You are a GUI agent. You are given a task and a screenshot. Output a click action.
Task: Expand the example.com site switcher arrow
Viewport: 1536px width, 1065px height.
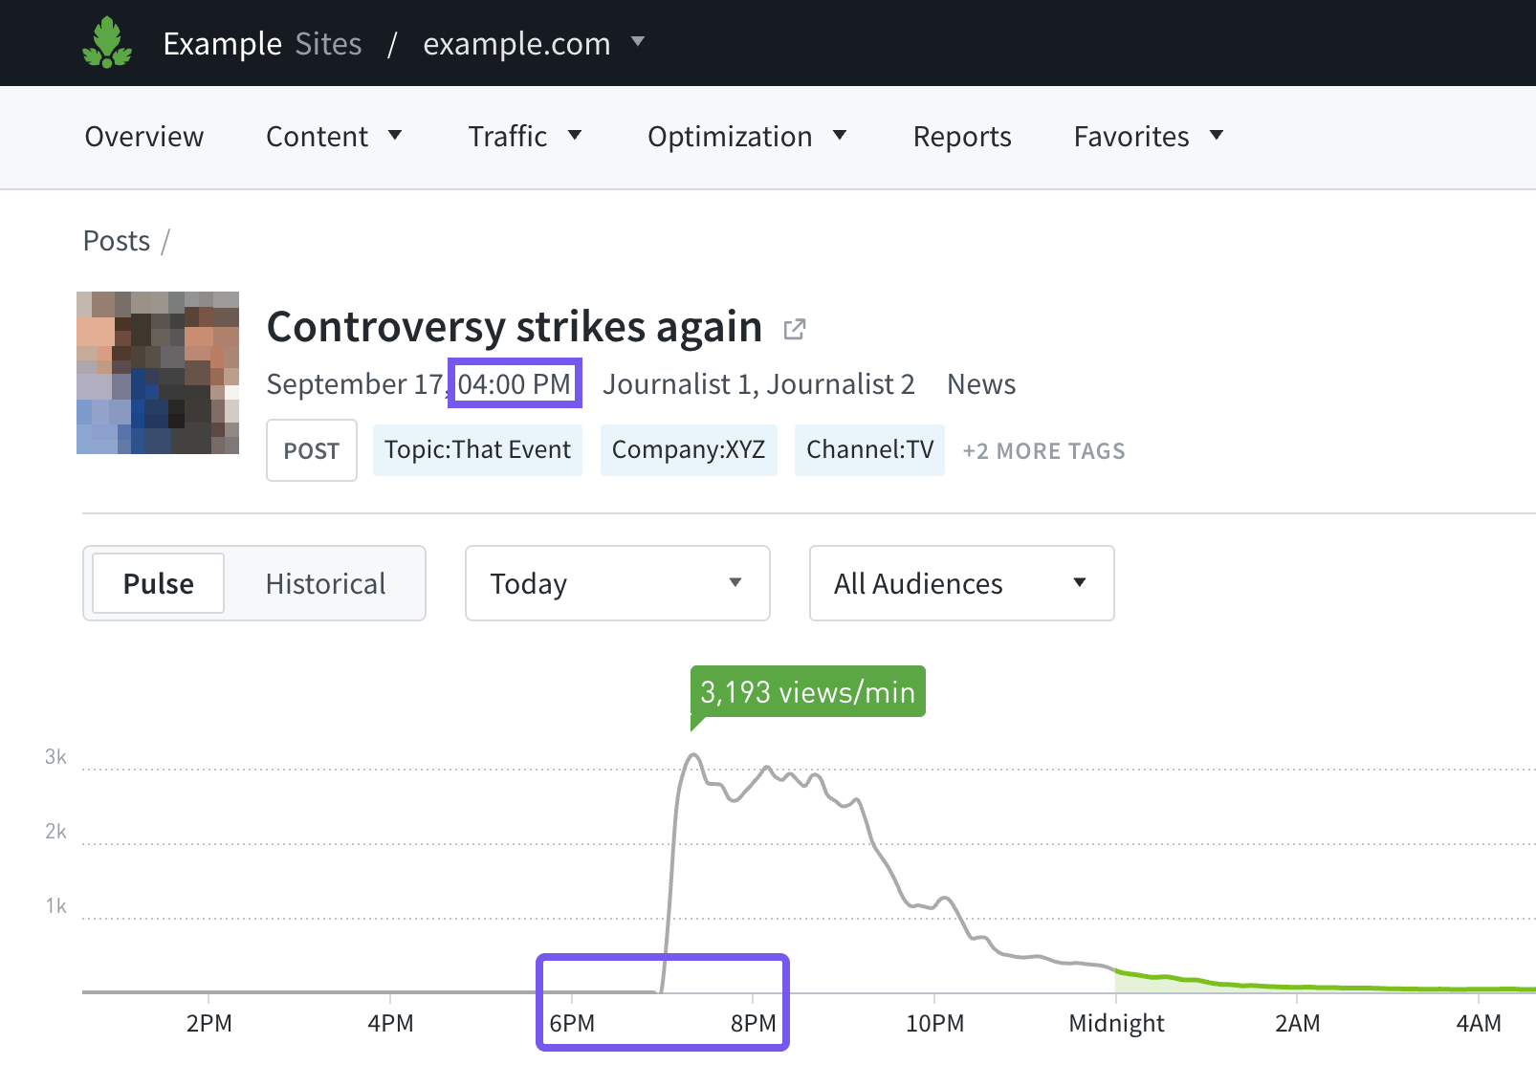pyautogui.click(x=638, y=42)
